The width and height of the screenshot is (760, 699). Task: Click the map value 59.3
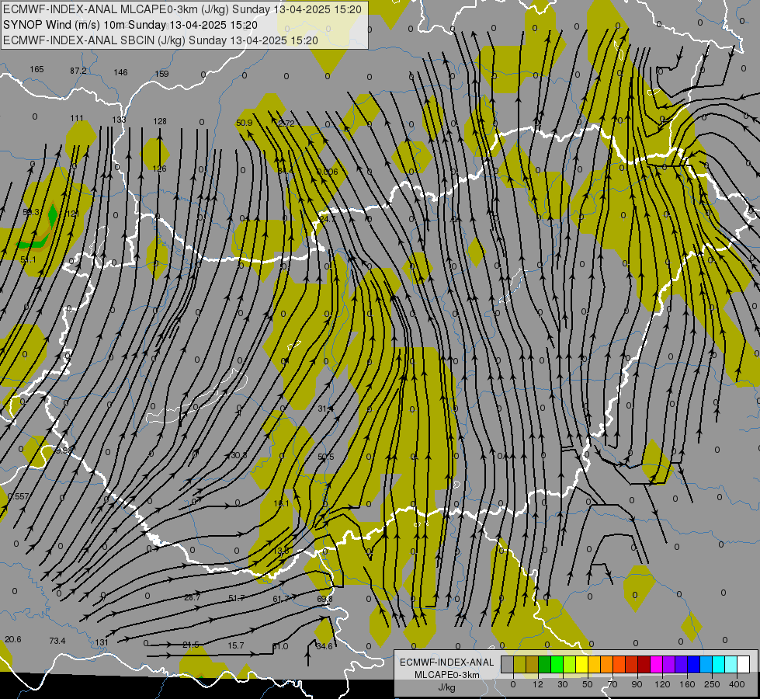point(31,213)
